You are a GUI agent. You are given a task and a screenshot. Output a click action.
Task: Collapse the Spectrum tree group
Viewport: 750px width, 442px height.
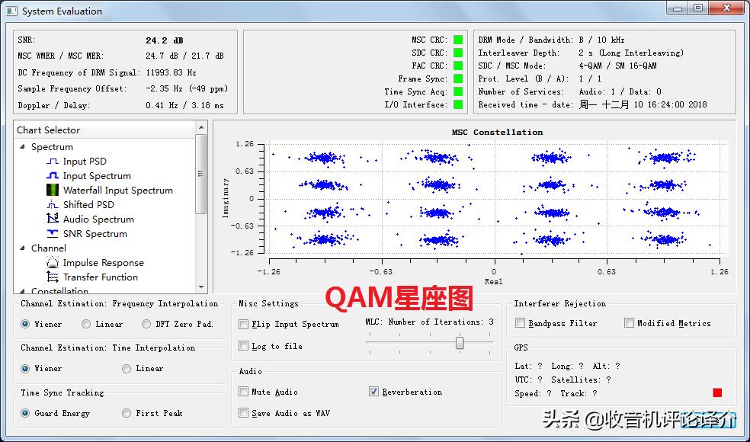(x=22, y=147)
